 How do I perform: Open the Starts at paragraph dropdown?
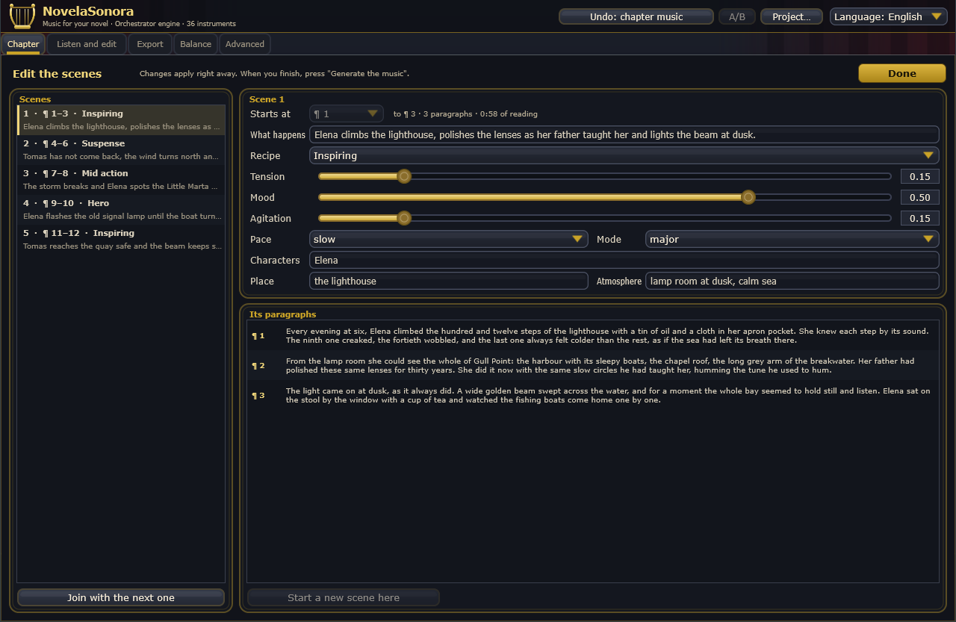pyautogui.click(x=347, y=113)
